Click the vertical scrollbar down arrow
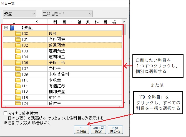 pos(125,103)
